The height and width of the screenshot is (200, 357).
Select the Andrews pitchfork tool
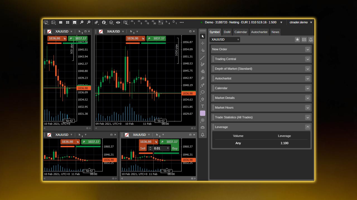tap(203, 78)
